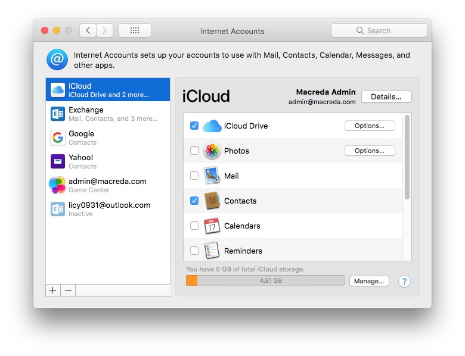Viewport: 465px width, 356px height.
Task: Click the admin@macreda.com address under Macreda Admin
Action: pyautogui.click(x=322, y=102)
